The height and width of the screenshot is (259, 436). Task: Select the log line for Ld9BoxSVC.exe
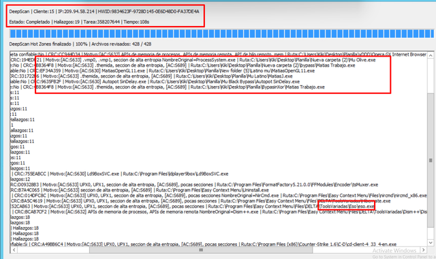[x=119, y=174]
